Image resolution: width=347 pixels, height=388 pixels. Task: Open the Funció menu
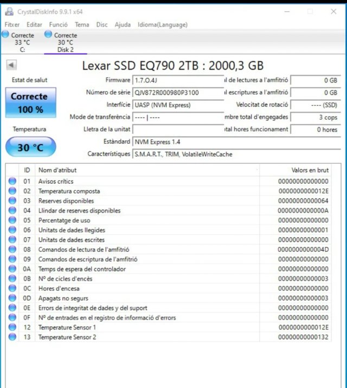pos(59,25)
